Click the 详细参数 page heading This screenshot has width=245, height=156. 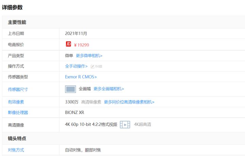(x=12, y=8)
